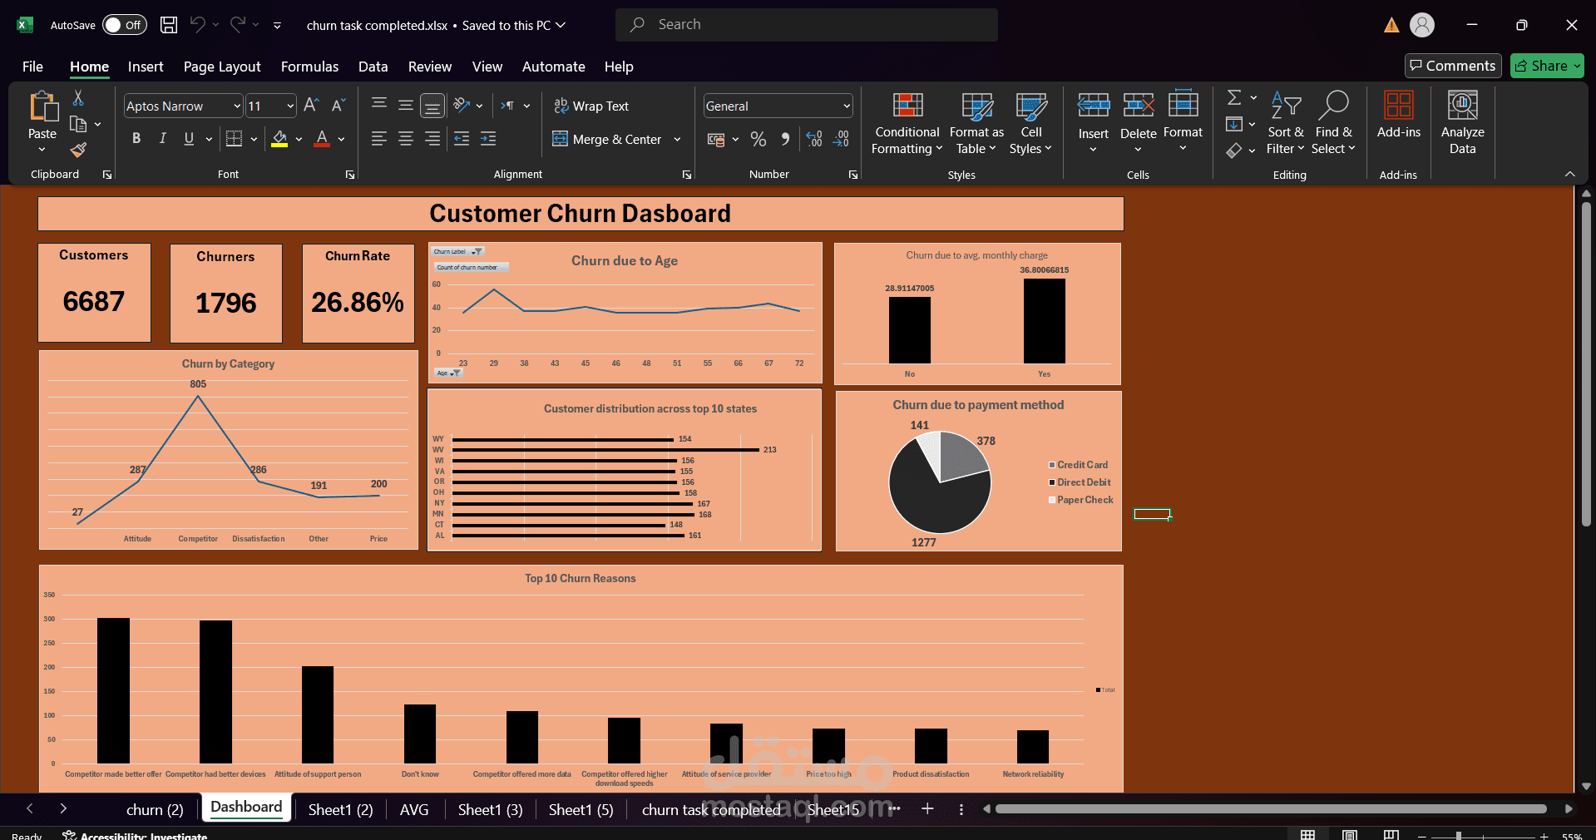The width and height of the screenshot is (1596, 840).
Task: Expand the font color dropdown arrow
Action: 341,139
